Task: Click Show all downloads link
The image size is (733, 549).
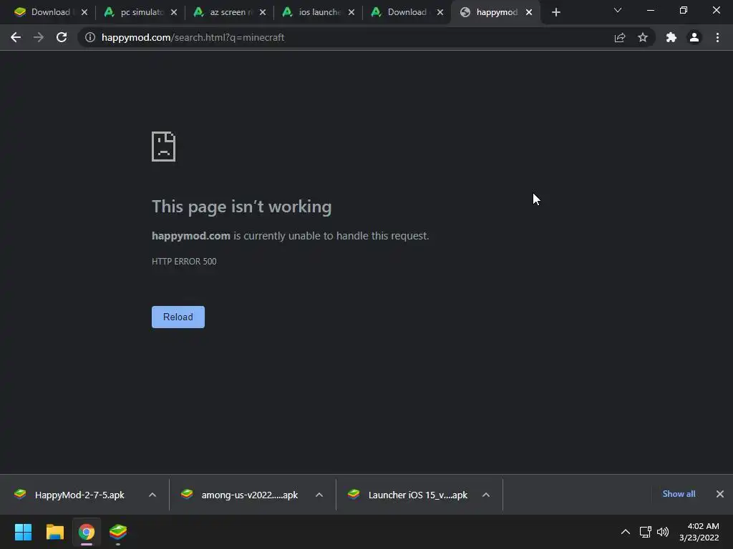Action: tap(679, 494)
